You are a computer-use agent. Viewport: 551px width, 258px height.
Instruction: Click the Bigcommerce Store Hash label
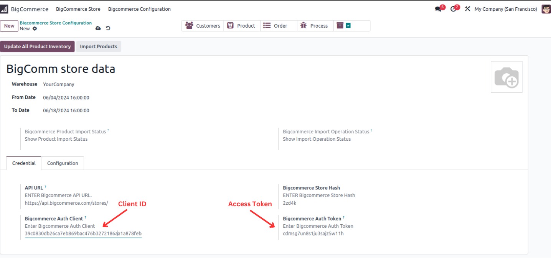click(x=311, y=188)
